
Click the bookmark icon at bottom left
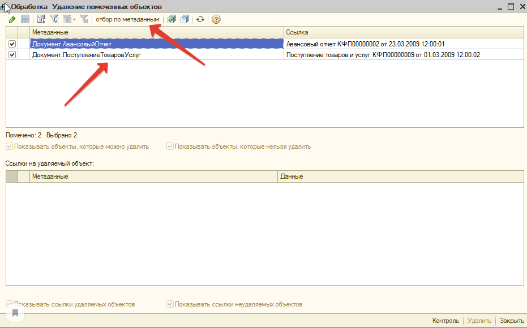point(15,313)
